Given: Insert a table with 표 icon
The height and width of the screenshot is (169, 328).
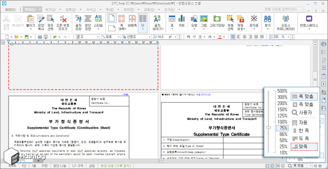Looking at the screenshot, I should coord(172,19).
